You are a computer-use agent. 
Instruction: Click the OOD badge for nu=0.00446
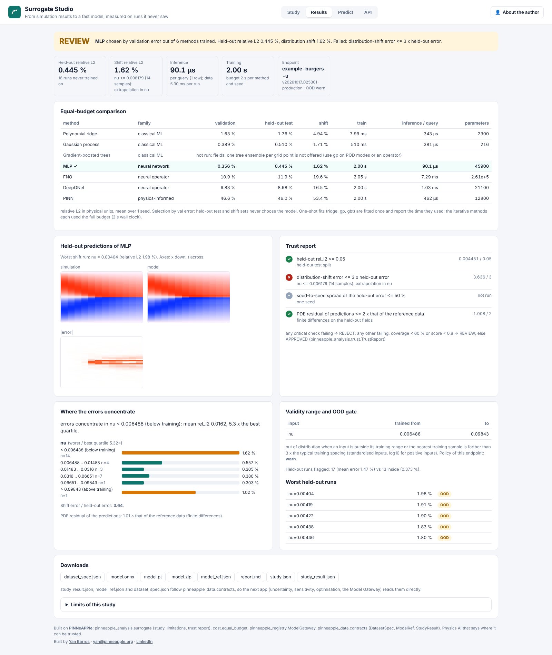pyautogui.click(x=444, y=538)
